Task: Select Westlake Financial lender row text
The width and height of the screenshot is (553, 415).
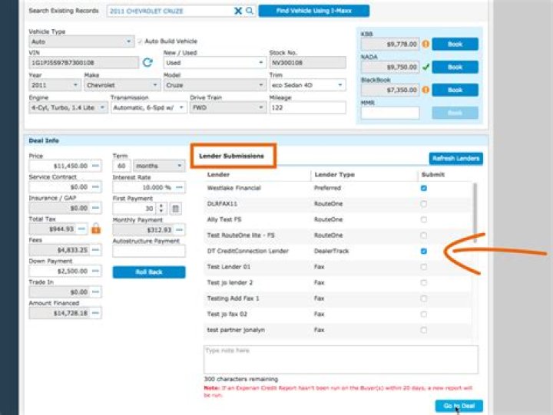Action: coord(233,188)
